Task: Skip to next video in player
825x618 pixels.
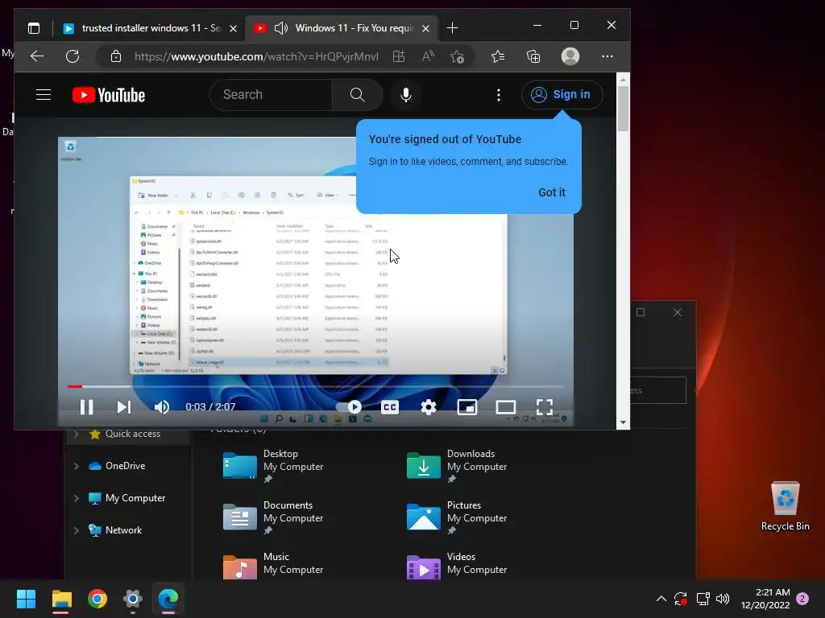Action: pyautogui.click(x=123, y=406)
